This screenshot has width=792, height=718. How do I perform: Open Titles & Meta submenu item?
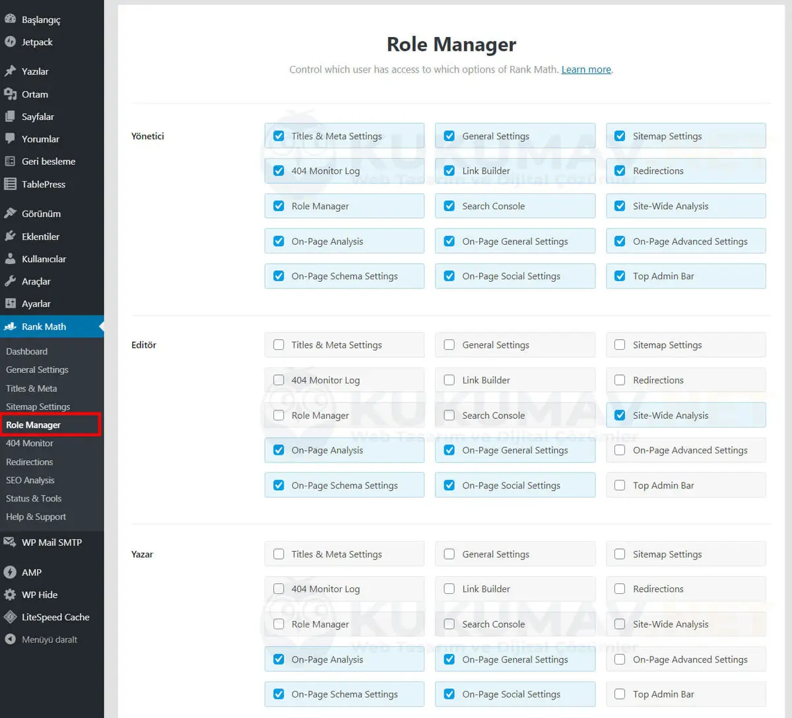pyautogui.click(x=32, y=389)
